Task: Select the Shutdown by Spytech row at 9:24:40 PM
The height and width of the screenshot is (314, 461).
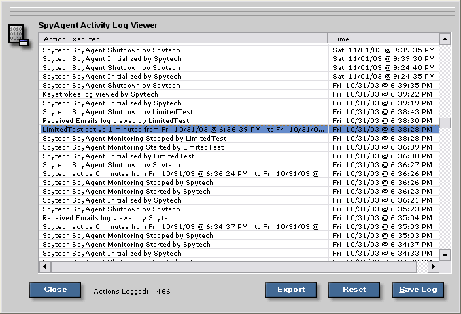Action: click(x=239, y=67)
